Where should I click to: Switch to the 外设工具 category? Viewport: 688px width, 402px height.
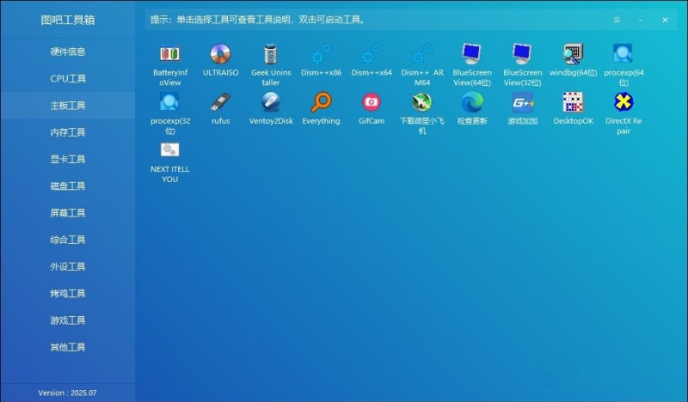click(x=68, y=266)
